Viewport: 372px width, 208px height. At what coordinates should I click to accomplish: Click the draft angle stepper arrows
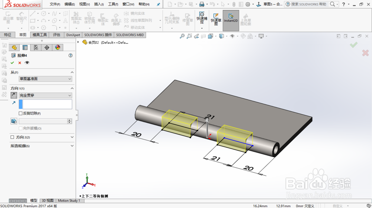click(x=70, y=121)
